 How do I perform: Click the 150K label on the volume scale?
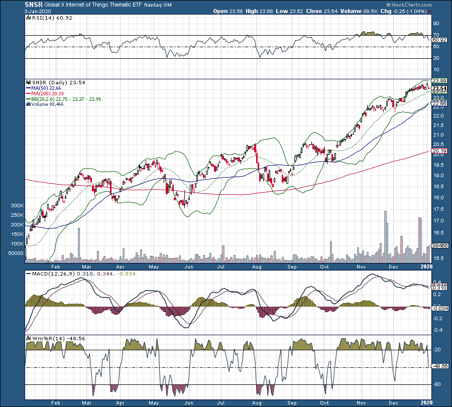pos(17,234)
